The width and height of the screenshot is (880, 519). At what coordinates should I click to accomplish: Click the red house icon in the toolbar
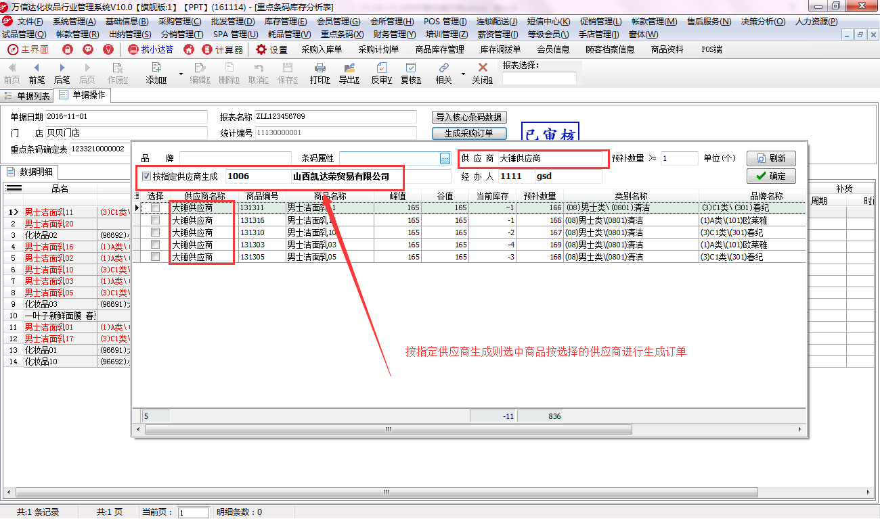pyautogui.click(x=189, y=49)
